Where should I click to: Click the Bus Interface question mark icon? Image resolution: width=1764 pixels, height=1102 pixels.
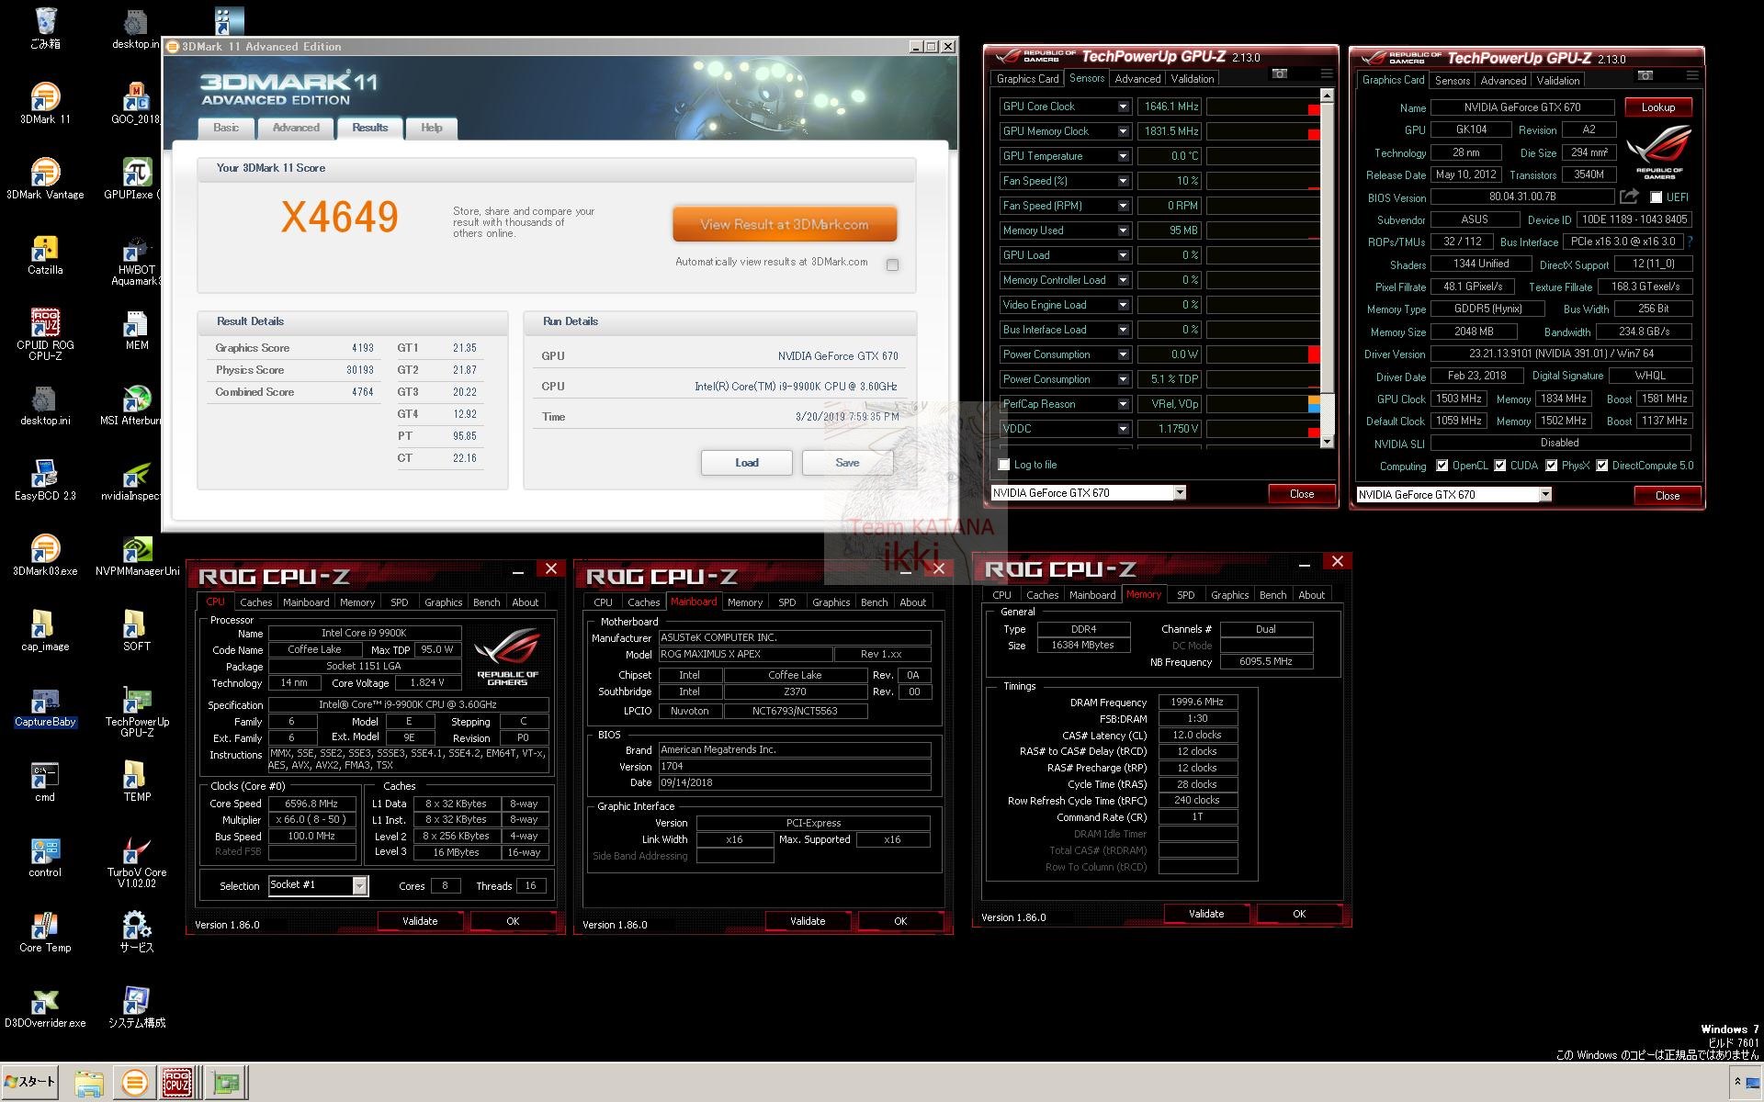pos(1690,242)
